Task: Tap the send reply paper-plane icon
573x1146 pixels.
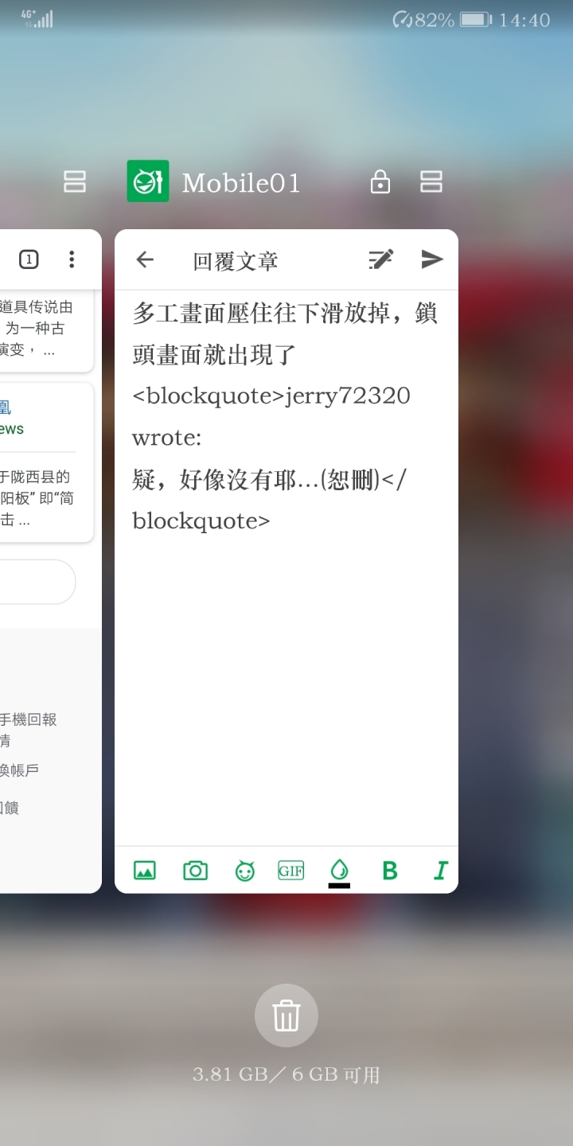Action: 432,259
